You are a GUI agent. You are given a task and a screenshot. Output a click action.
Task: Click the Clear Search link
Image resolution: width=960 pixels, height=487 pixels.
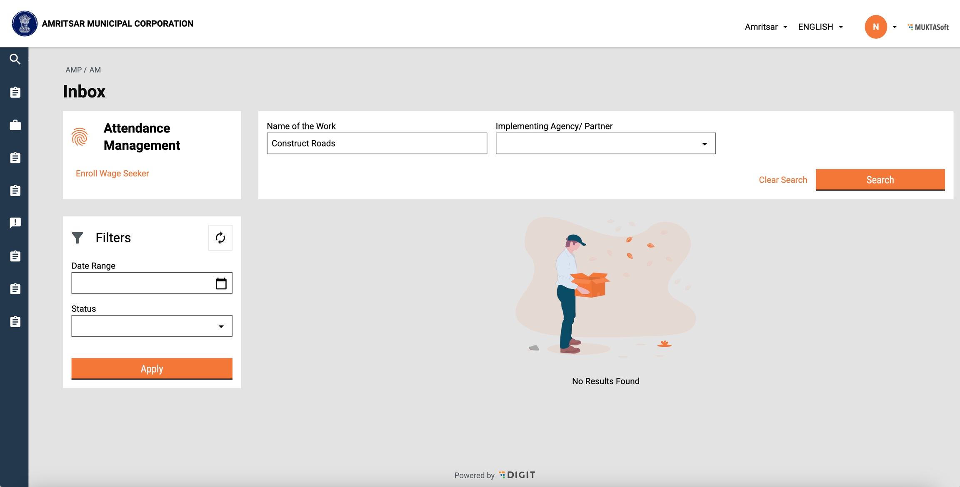pyautogui.click(x=782, y=180)
